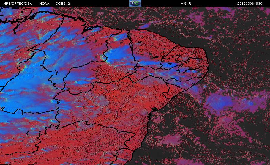Viewport: 270px width, 165px height.
Task: Click the CPTEC logo in the header
Action: pyautogui.click(x=135, y=3)
